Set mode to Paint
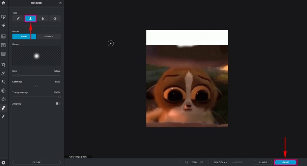 [24, 36]
